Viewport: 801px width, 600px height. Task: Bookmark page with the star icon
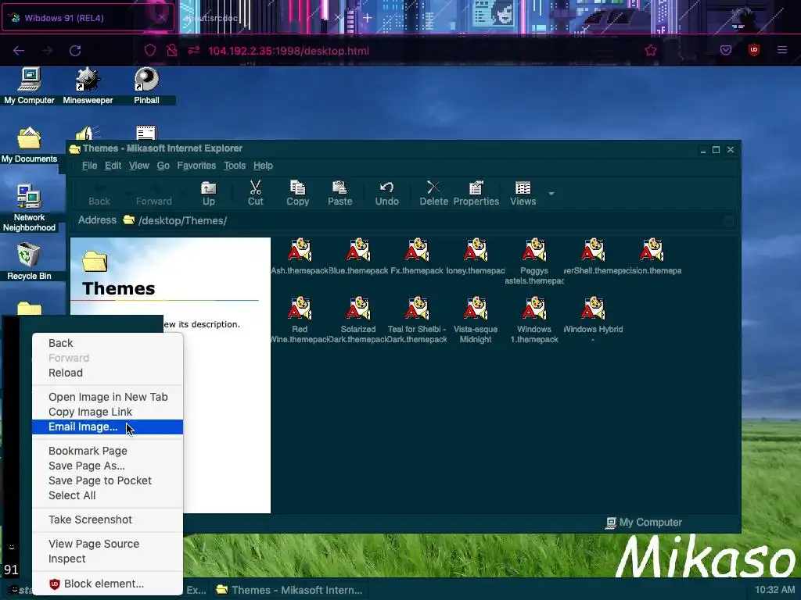[650, 50]
